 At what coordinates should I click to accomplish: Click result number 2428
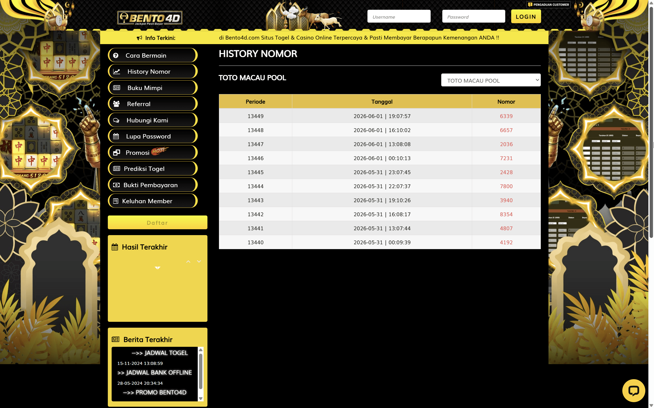(506, 172)
